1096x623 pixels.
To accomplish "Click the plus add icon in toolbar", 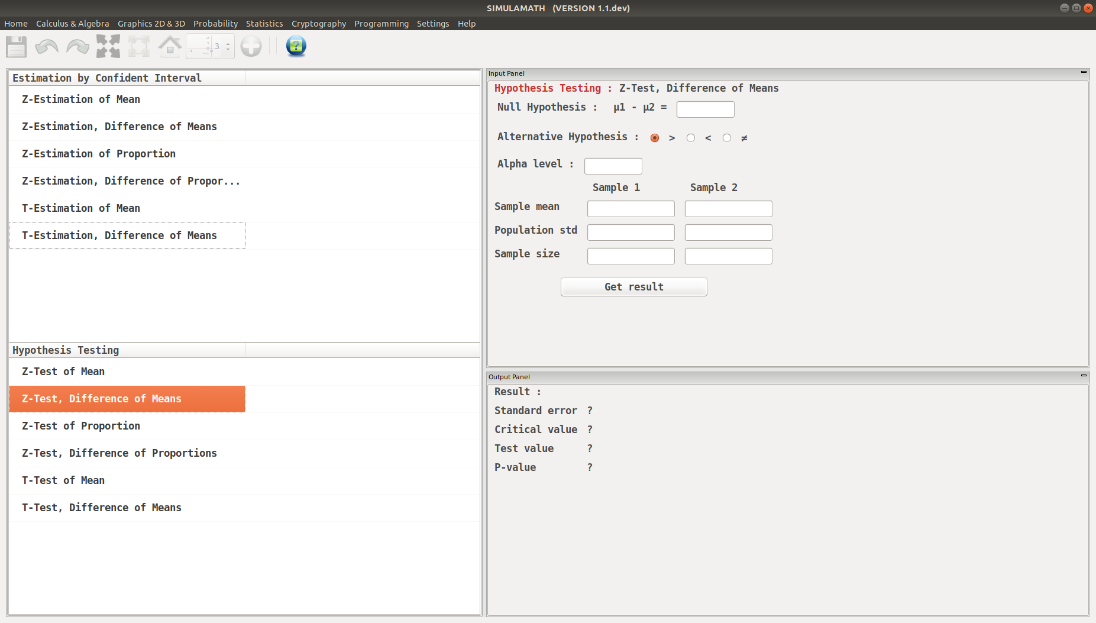I will (251, 46).
